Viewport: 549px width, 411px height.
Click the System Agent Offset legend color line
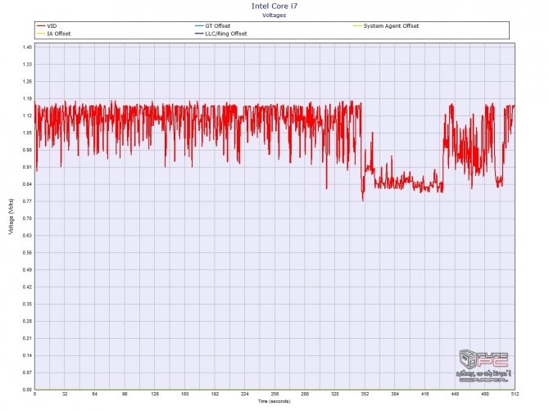[x=357, y=26]
